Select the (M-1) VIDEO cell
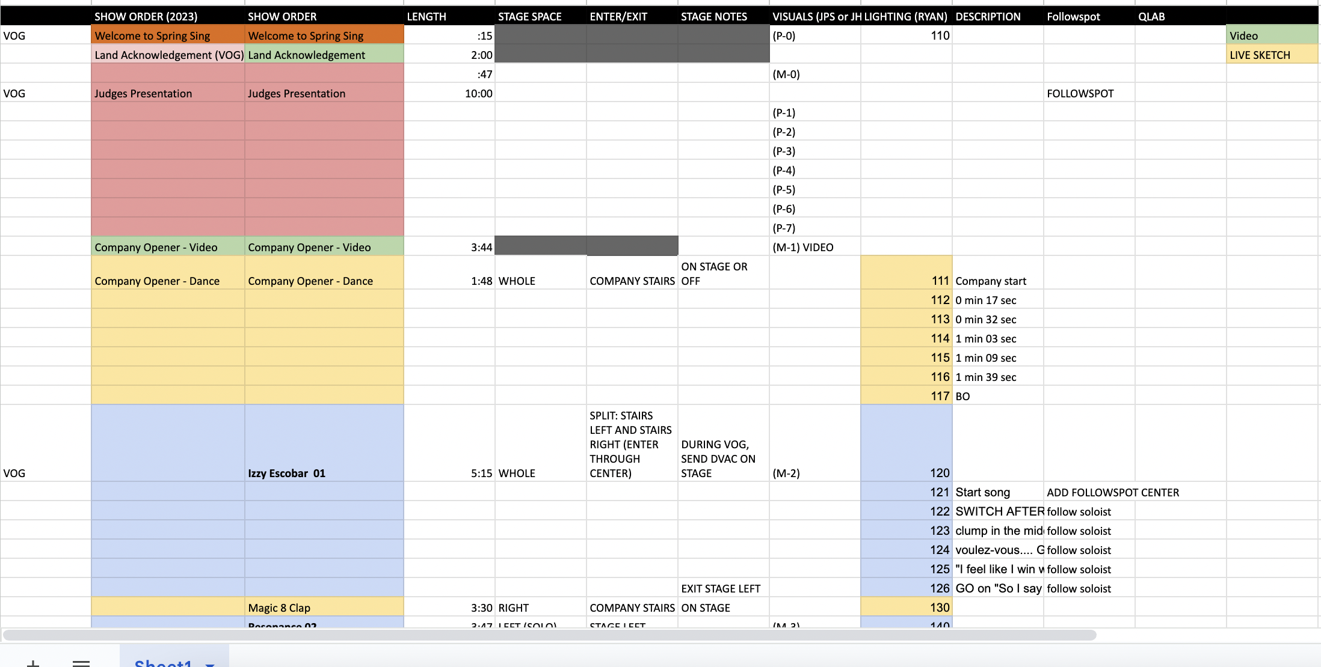Viewport: 1321px width, 667px height. (x=814, y=246)
